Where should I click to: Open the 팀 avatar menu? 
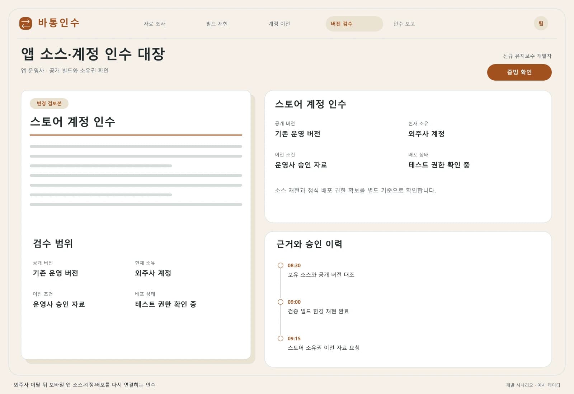(x=541, y=24)
